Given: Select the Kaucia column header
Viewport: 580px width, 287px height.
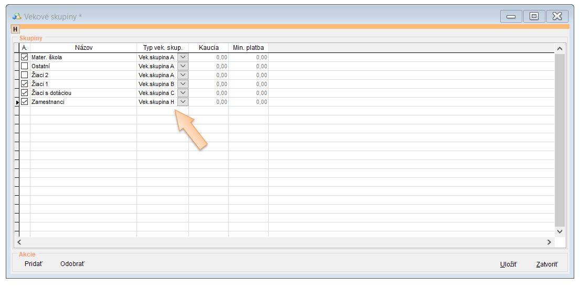Looking at the screenshot, I should [208, 48].
